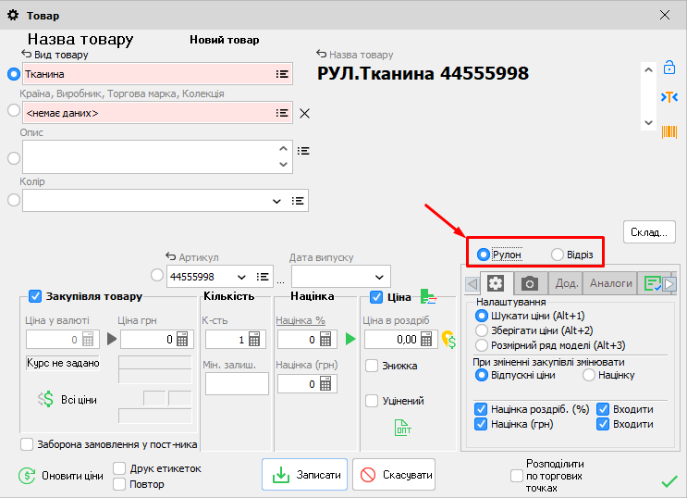Clear the country/manufacturer field with X
The image size is (687, 498).
click(305, 113)
